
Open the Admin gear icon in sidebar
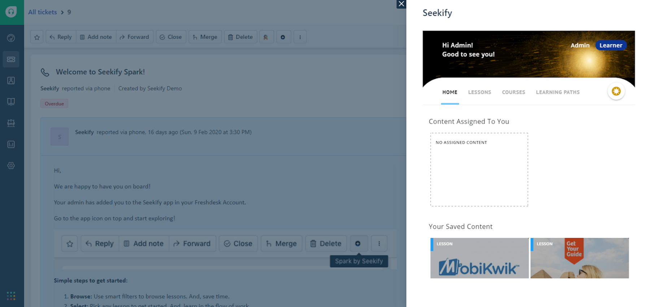pos(11,166)
